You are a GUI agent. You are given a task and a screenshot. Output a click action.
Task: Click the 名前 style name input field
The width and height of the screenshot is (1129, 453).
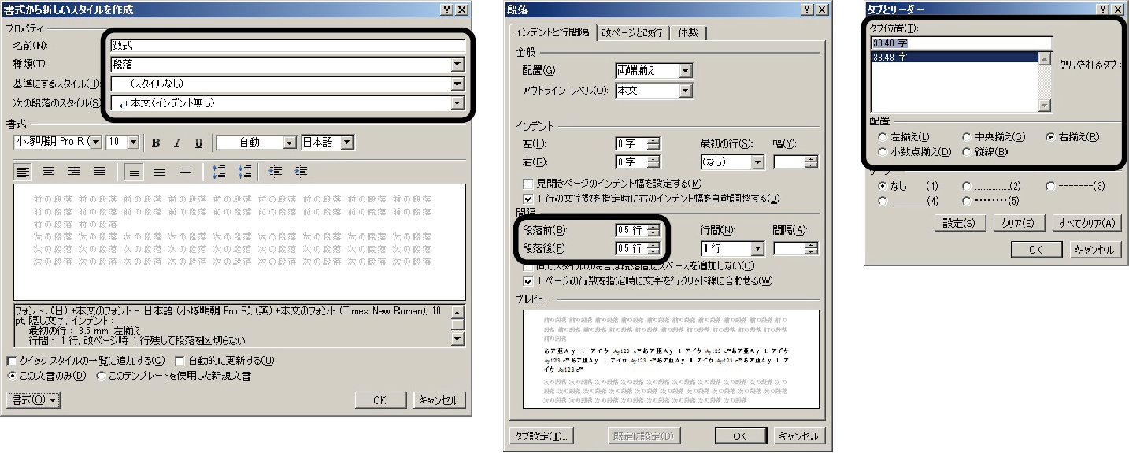pyautogui.click(x=287, y=46)
